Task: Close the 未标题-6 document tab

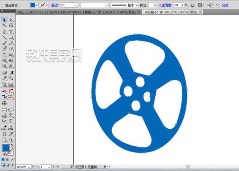Action: tap(201, 12)
